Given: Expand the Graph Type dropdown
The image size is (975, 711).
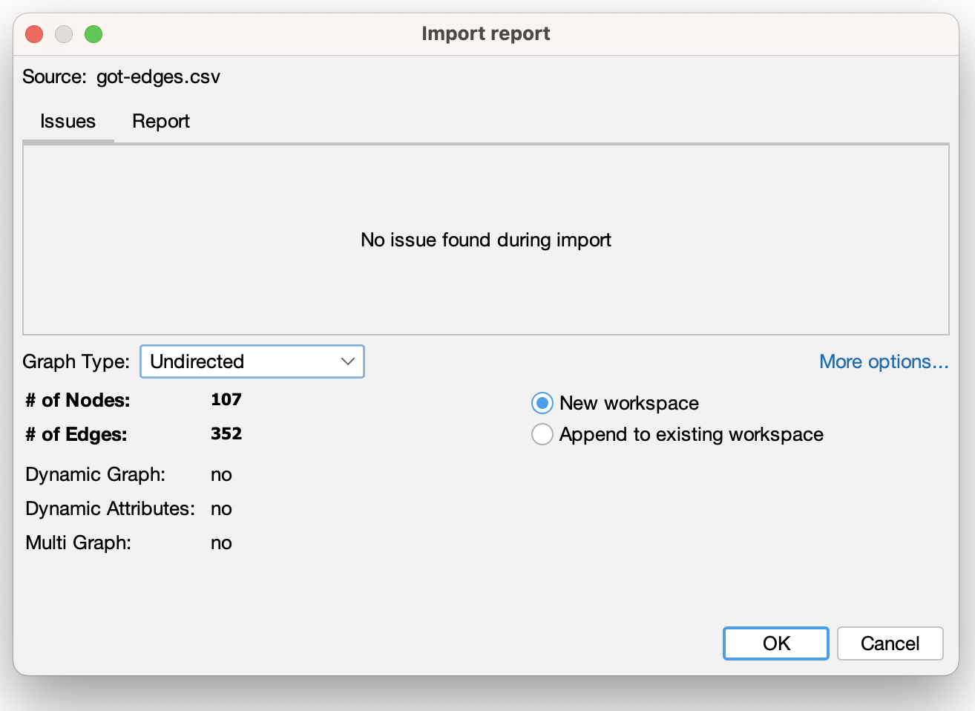Looking at the screenshot, I should pos(252,361).
